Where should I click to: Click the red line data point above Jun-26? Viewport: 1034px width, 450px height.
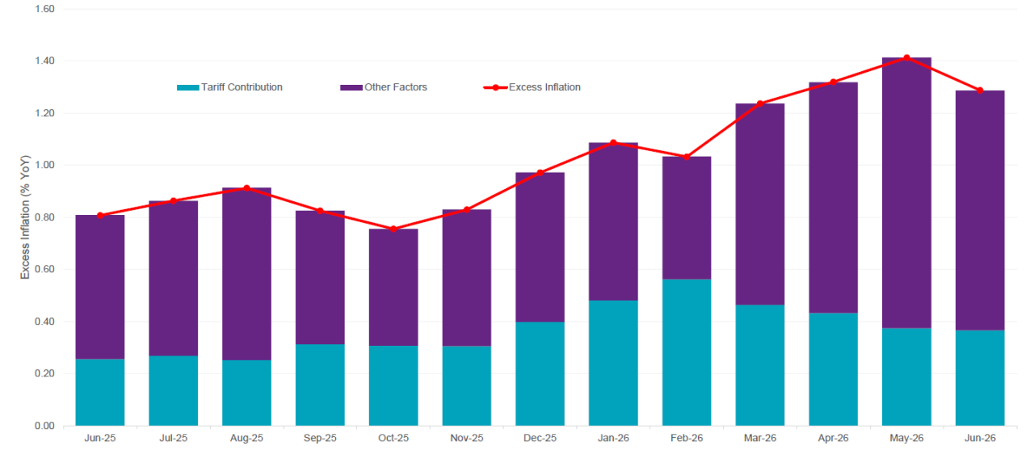980,90
